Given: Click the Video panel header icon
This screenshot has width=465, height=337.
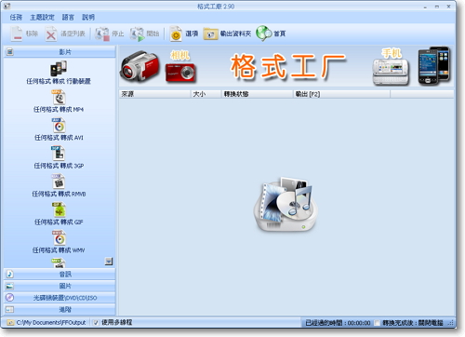Looking at the screenshot, I should point(10,52).
